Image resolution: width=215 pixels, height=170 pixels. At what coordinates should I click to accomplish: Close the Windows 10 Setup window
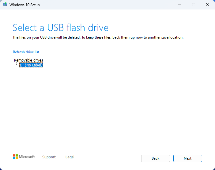click(208, 5)
